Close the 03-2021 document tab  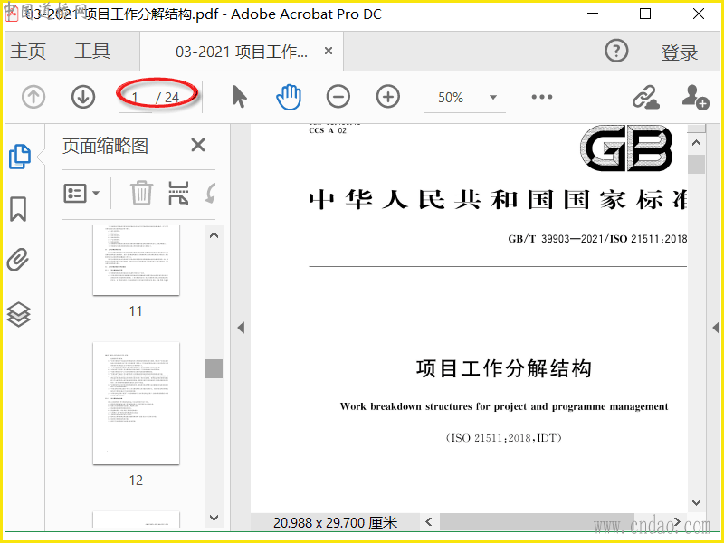coord(329,51)
